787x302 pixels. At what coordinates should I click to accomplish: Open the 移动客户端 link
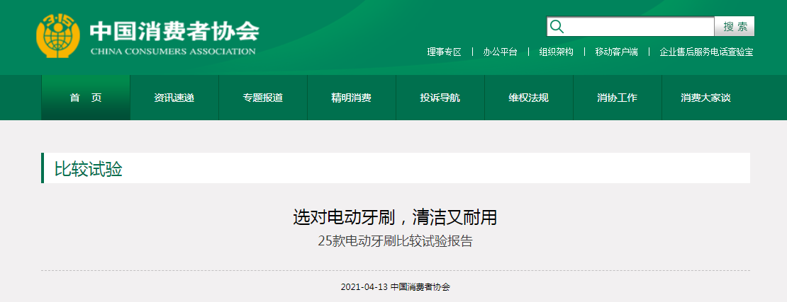click(616, 52)
